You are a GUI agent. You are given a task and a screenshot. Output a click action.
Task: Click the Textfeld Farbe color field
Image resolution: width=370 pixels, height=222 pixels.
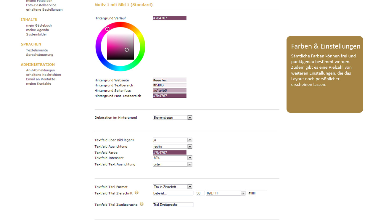(169, 152)
